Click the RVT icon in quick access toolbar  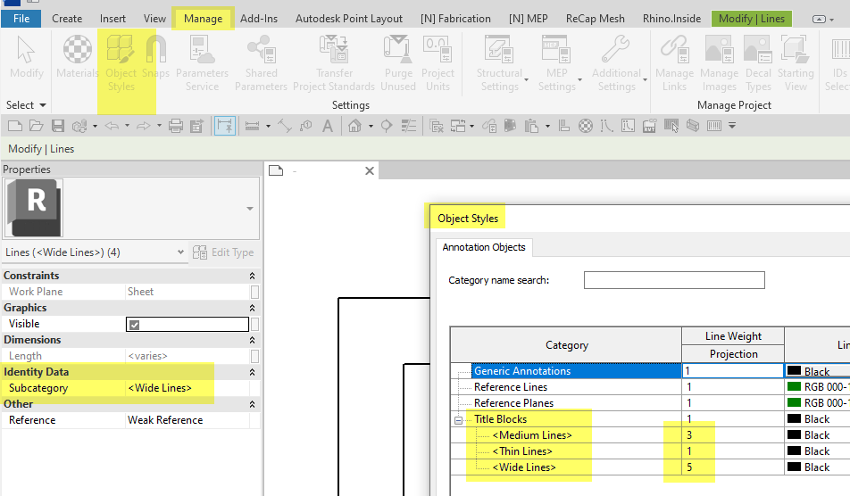(x=649, y=126)
